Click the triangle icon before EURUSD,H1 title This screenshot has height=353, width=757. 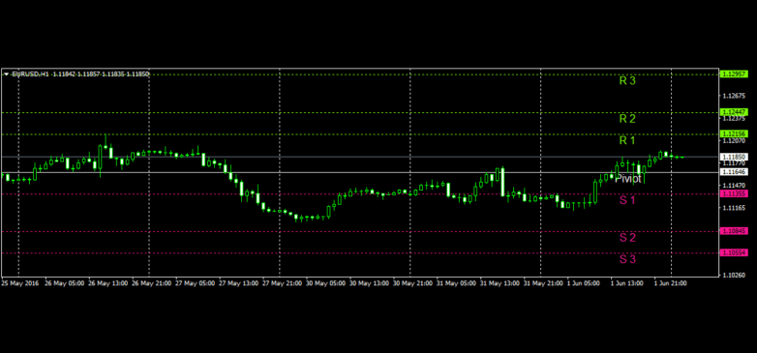pos(6,74)
